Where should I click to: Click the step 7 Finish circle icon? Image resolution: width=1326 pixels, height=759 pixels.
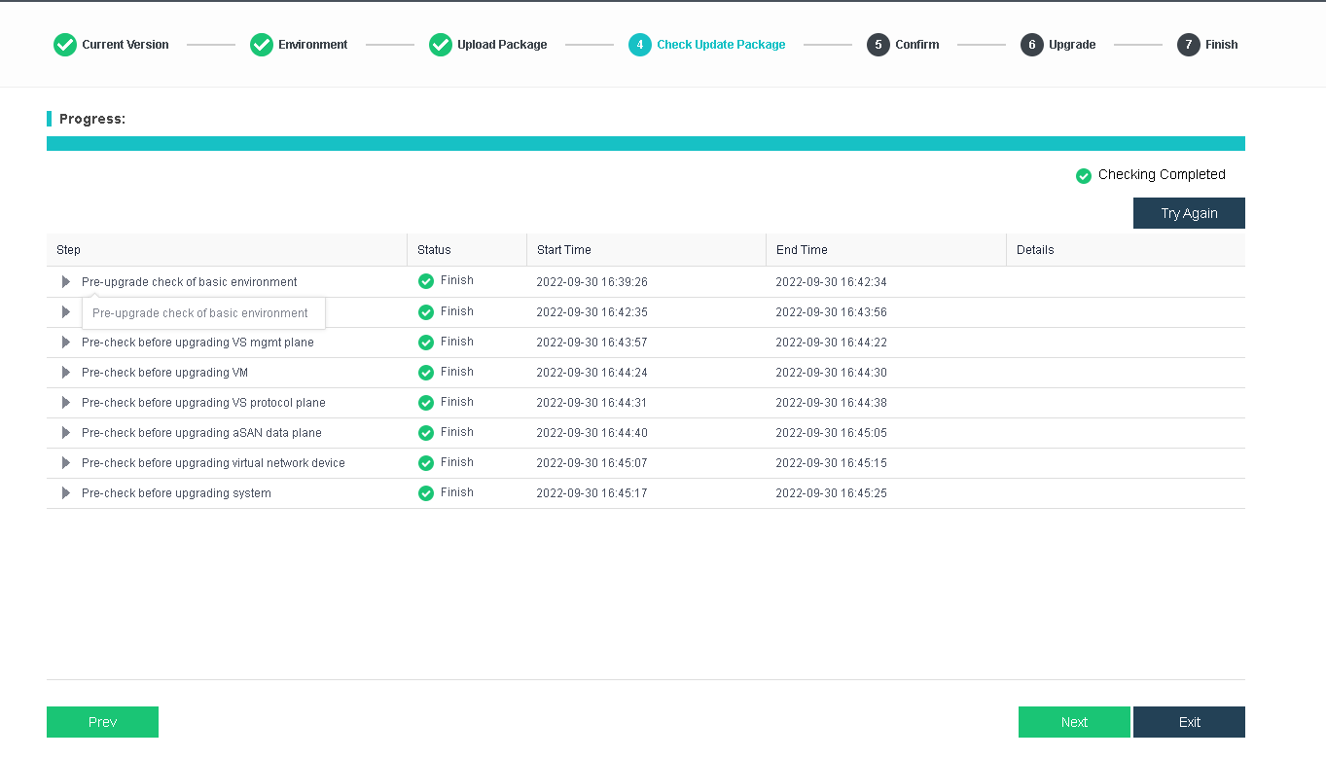click(1189, 45)
